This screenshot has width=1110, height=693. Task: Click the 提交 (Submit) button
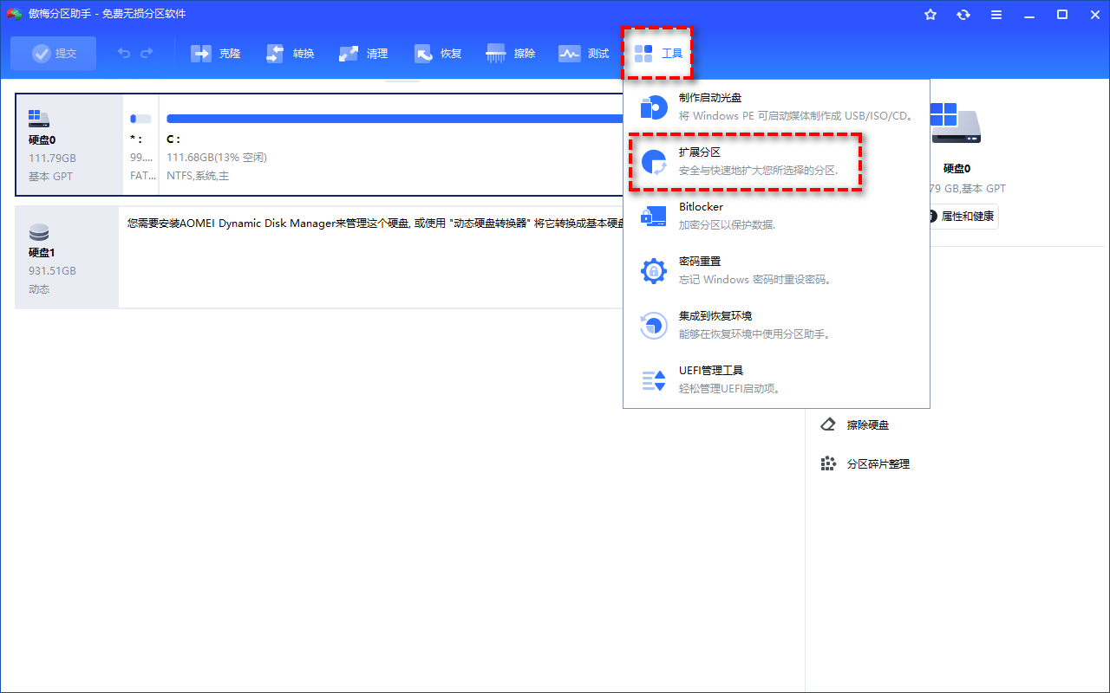tap(54, 54)
